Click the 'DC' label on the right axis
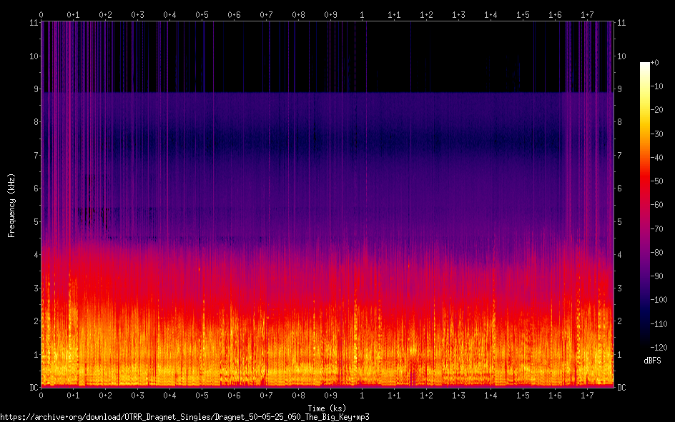The height and width of the screenshot is (422, 675). [x=621, y=388]
